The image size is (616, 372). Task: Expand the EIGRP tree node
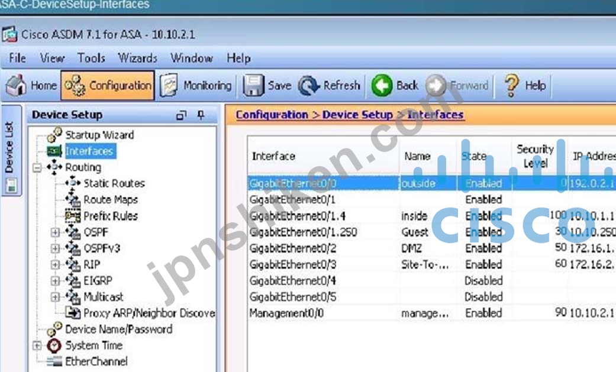click(x=56, y=280)
